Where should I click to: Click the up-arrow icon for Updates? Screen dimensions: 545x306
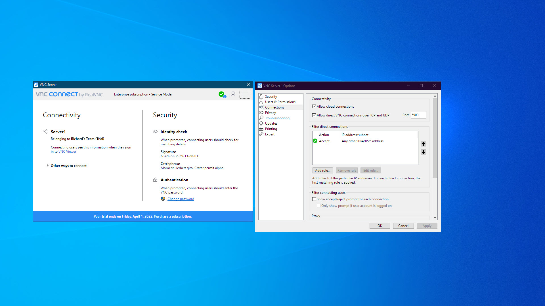(x=261, y=123)
